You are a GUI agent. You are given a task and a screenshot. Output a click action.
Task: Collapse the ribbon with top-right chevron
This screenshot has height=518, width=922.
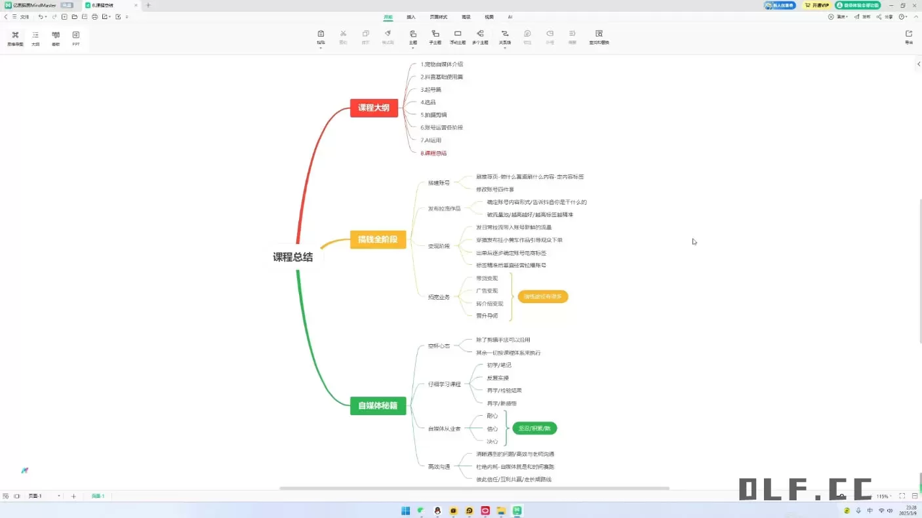(916, 16)
